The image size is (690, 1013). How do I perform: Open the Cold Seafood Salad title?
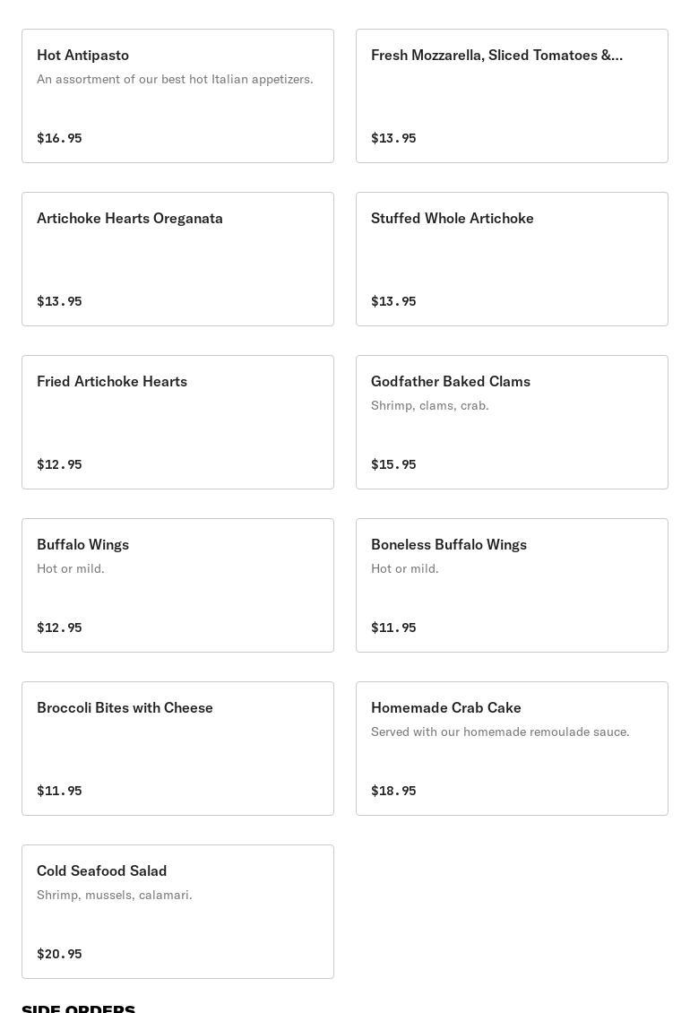(x=101, y=870)
